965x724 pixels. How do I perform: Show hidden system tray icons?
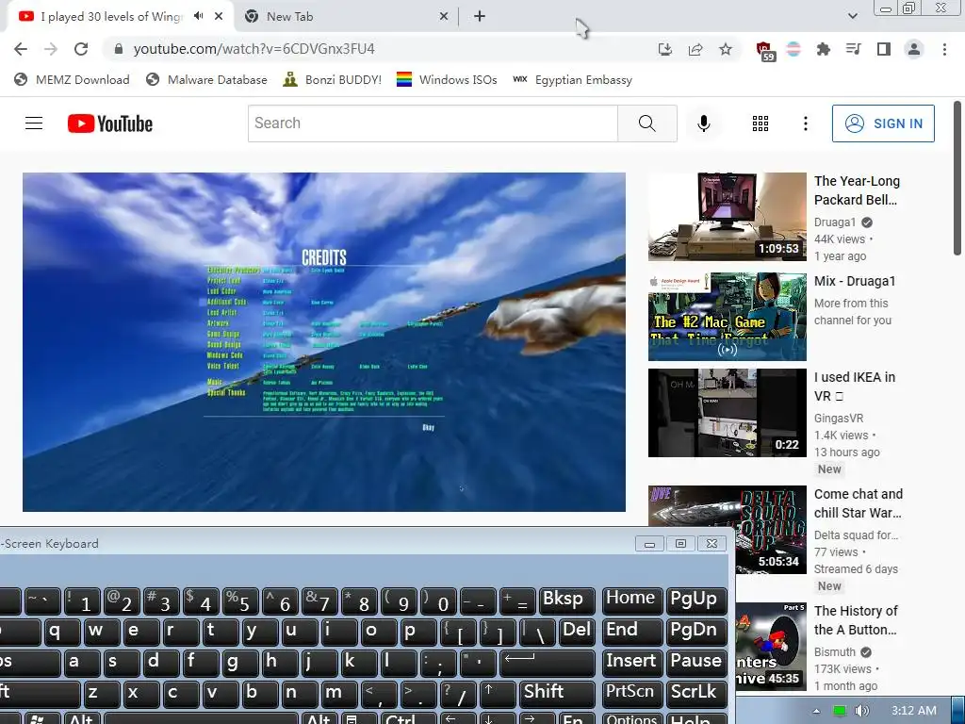click(x=816, y=711)
